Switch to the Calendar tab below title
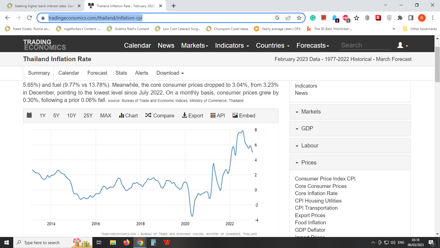The image size is (440, 248). 69,73
